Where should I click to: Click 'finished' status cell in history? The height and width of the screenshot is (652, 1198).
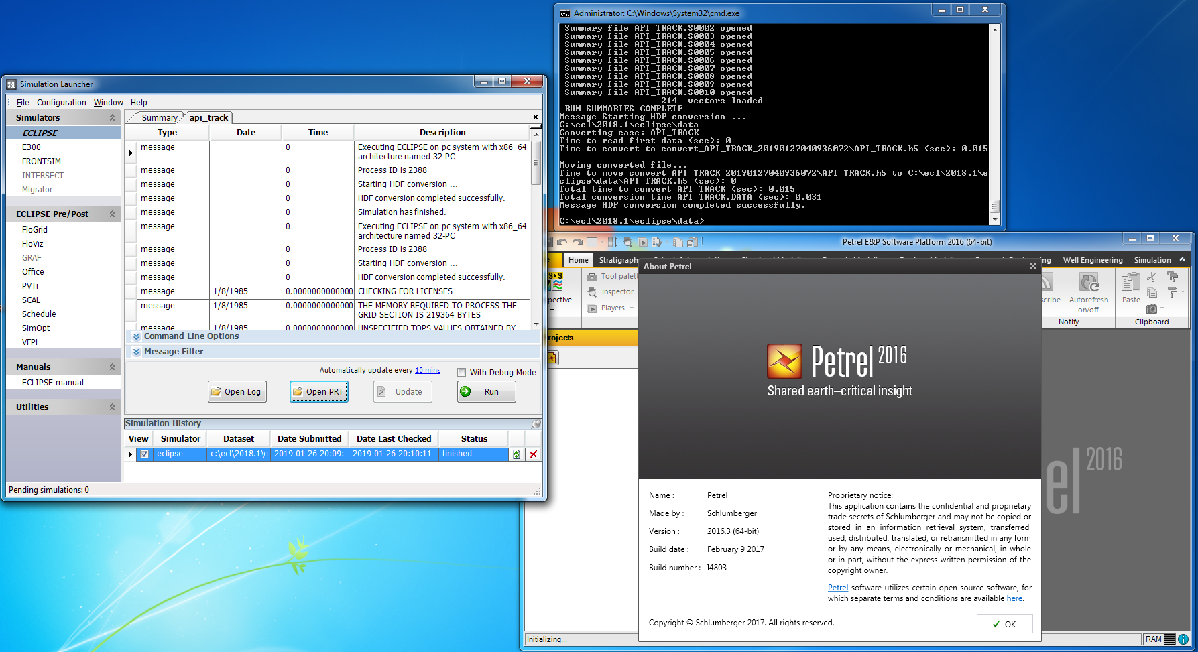pos(473,454)
